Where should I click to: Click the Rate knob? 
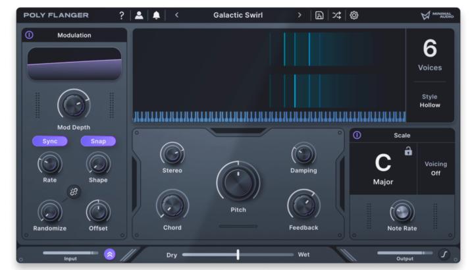[50, 163]
